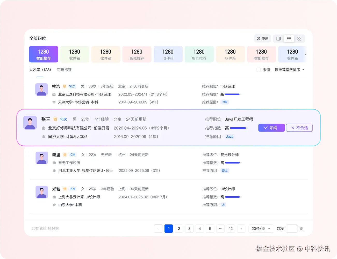The image size is (337, 259).
Task: Click the 7年 reason tag for 林浩
Action: click(225, 102)
